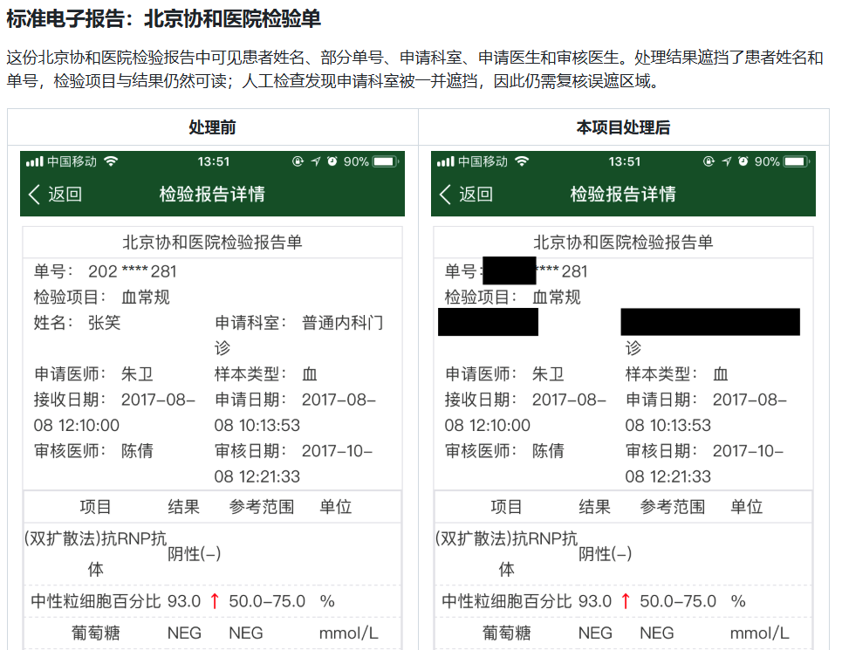The image size is (842, 650).
Task: Tap the back chevron in the right screenshot
Action: [445, 195]
